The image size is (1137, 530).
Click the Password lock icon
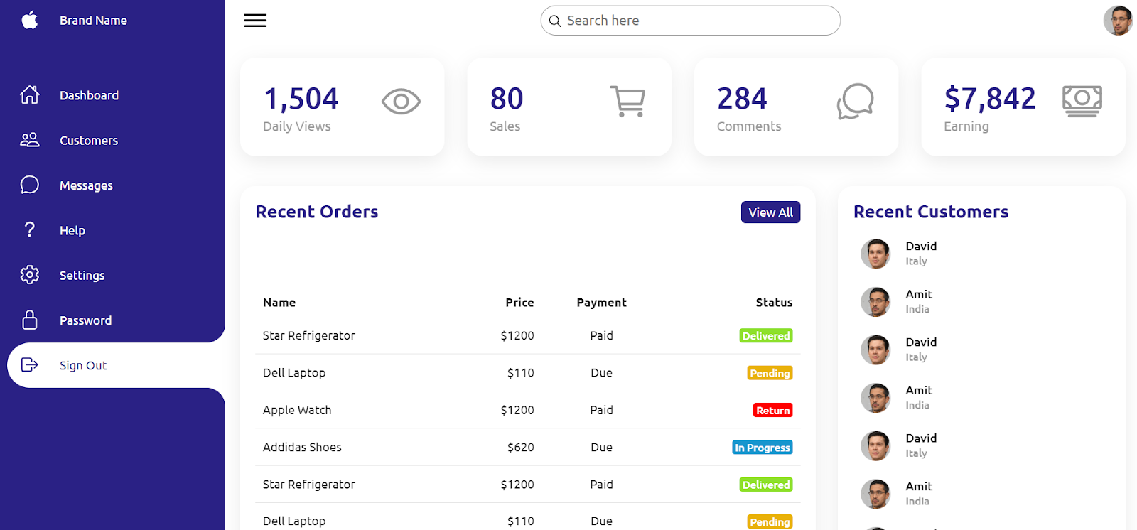pos(30,320)
